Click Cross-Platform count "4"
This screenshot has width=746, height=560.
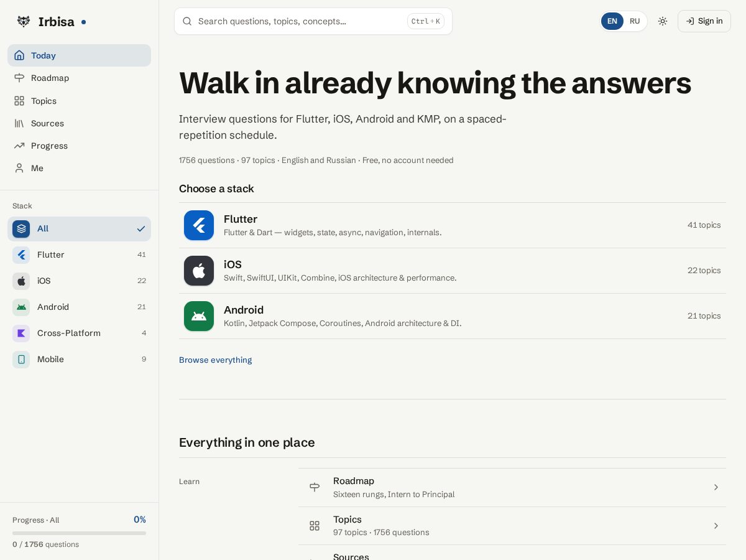point(144,334)
